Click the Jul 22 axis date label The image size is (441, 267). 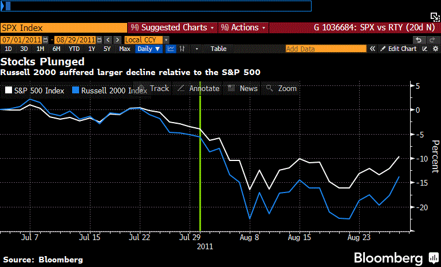tap(140, 237)
